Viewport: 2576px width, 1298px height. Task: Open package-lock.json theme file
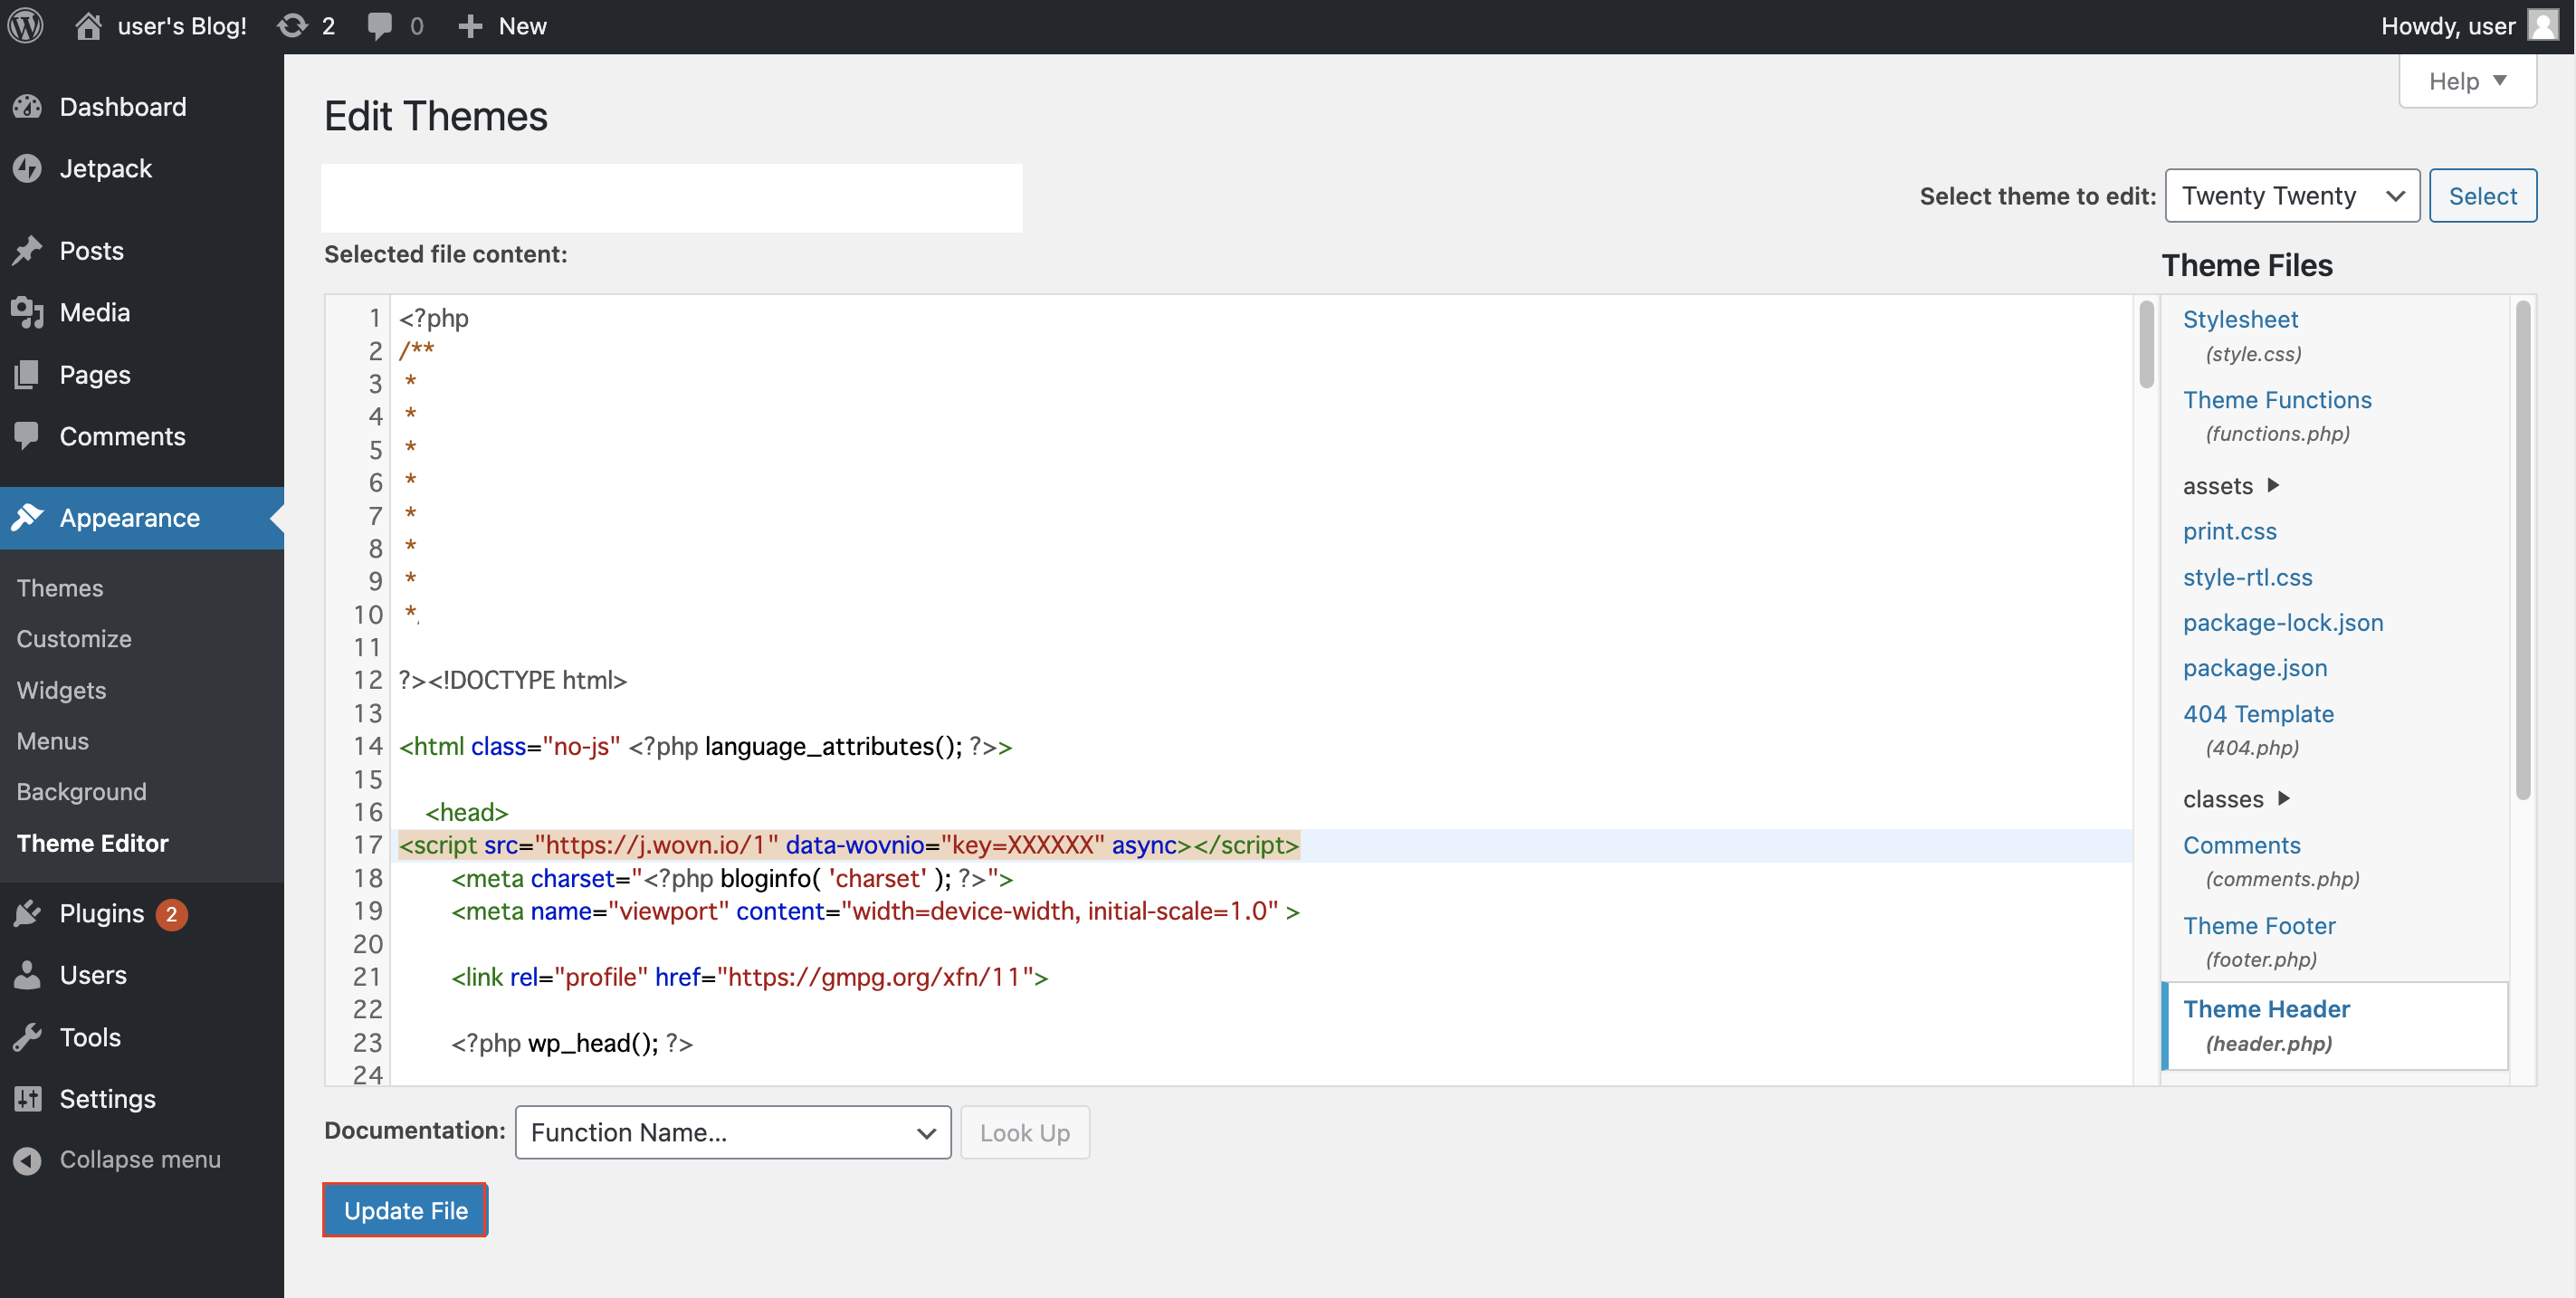[x=2283, y=622]
